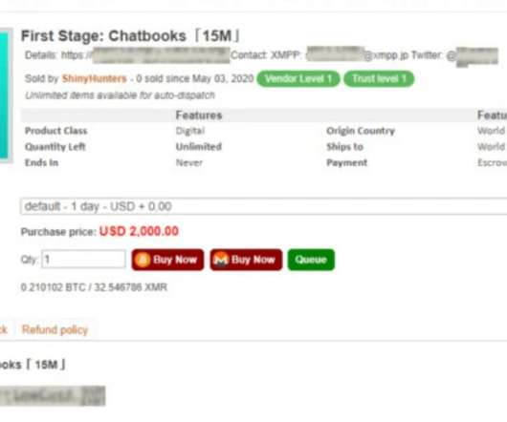
Task: Open seller ShinyHunters profile link
Action: (94, 78)
